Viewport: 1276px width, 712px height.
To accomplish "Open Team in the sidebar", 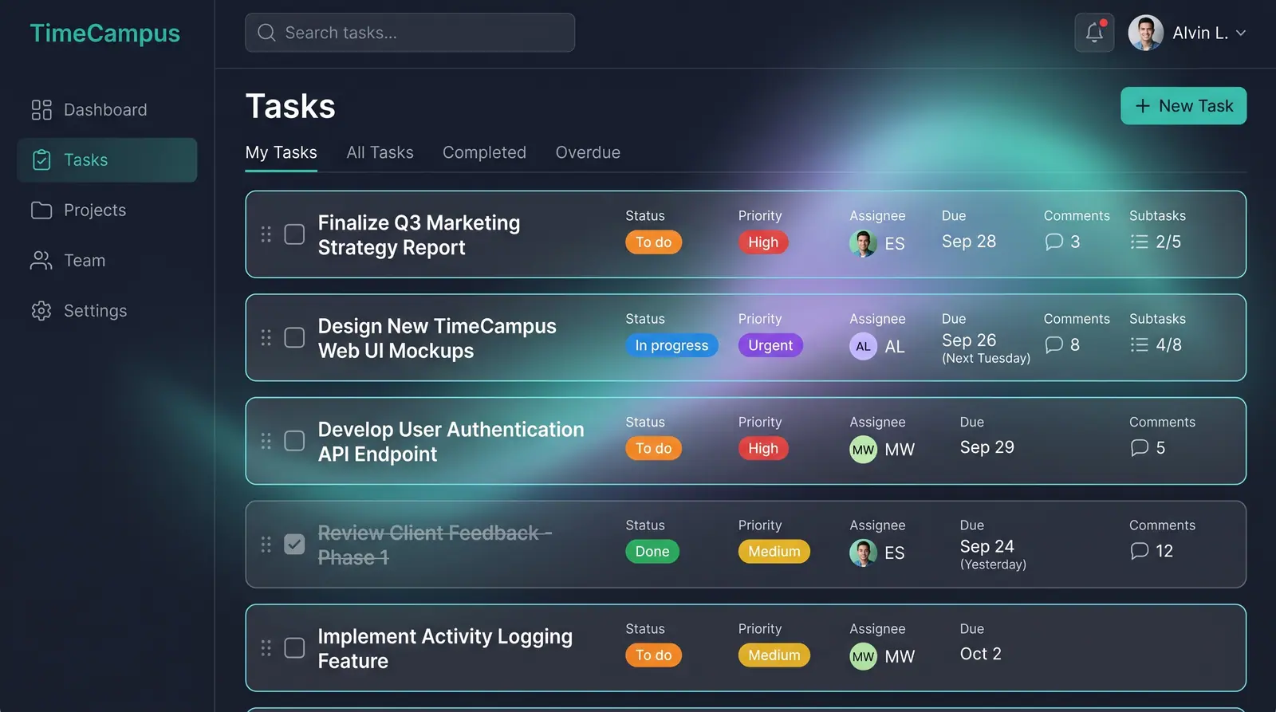I will click(107, 261).
